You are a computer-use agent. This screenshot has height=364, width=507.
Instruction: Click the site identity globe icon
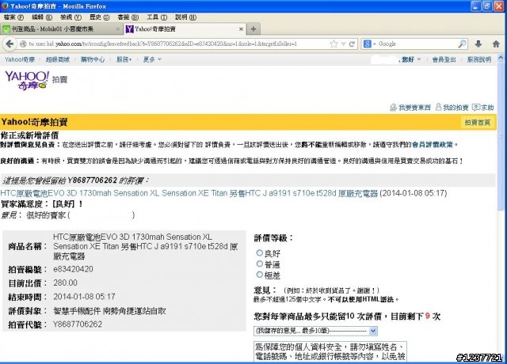(x=23, y=44)
